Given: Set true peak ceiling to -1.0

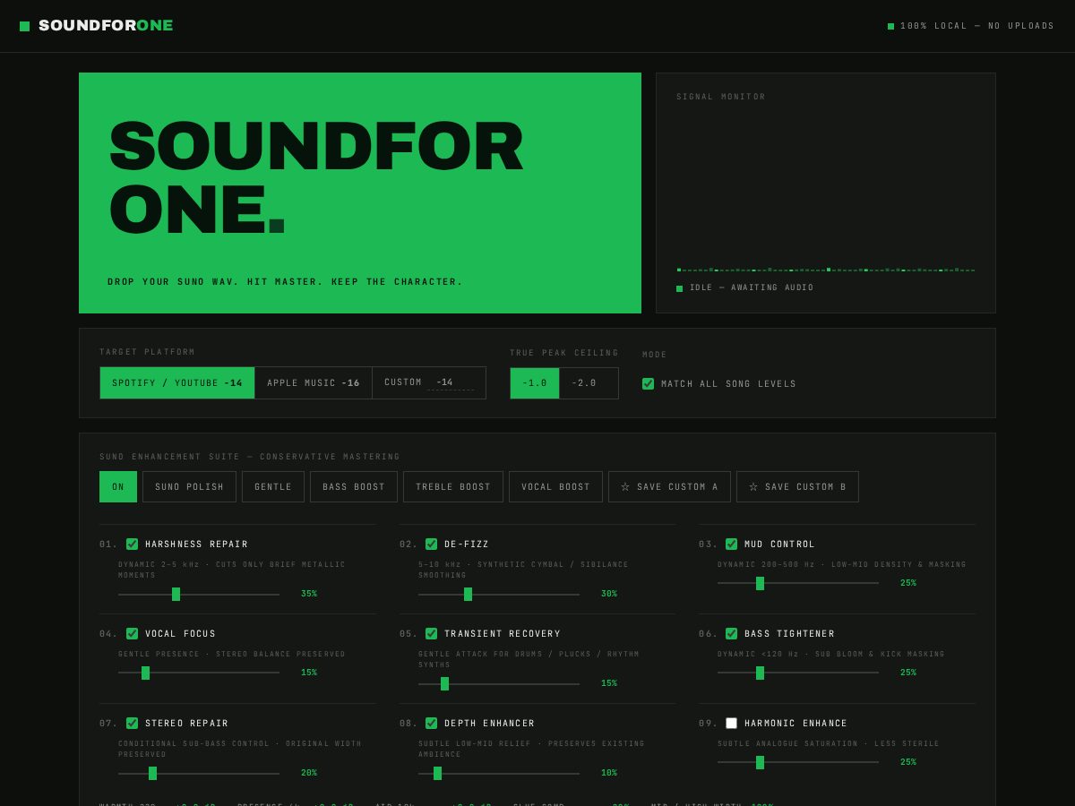Looking at the screenshot, I should (x=535, y=382).
